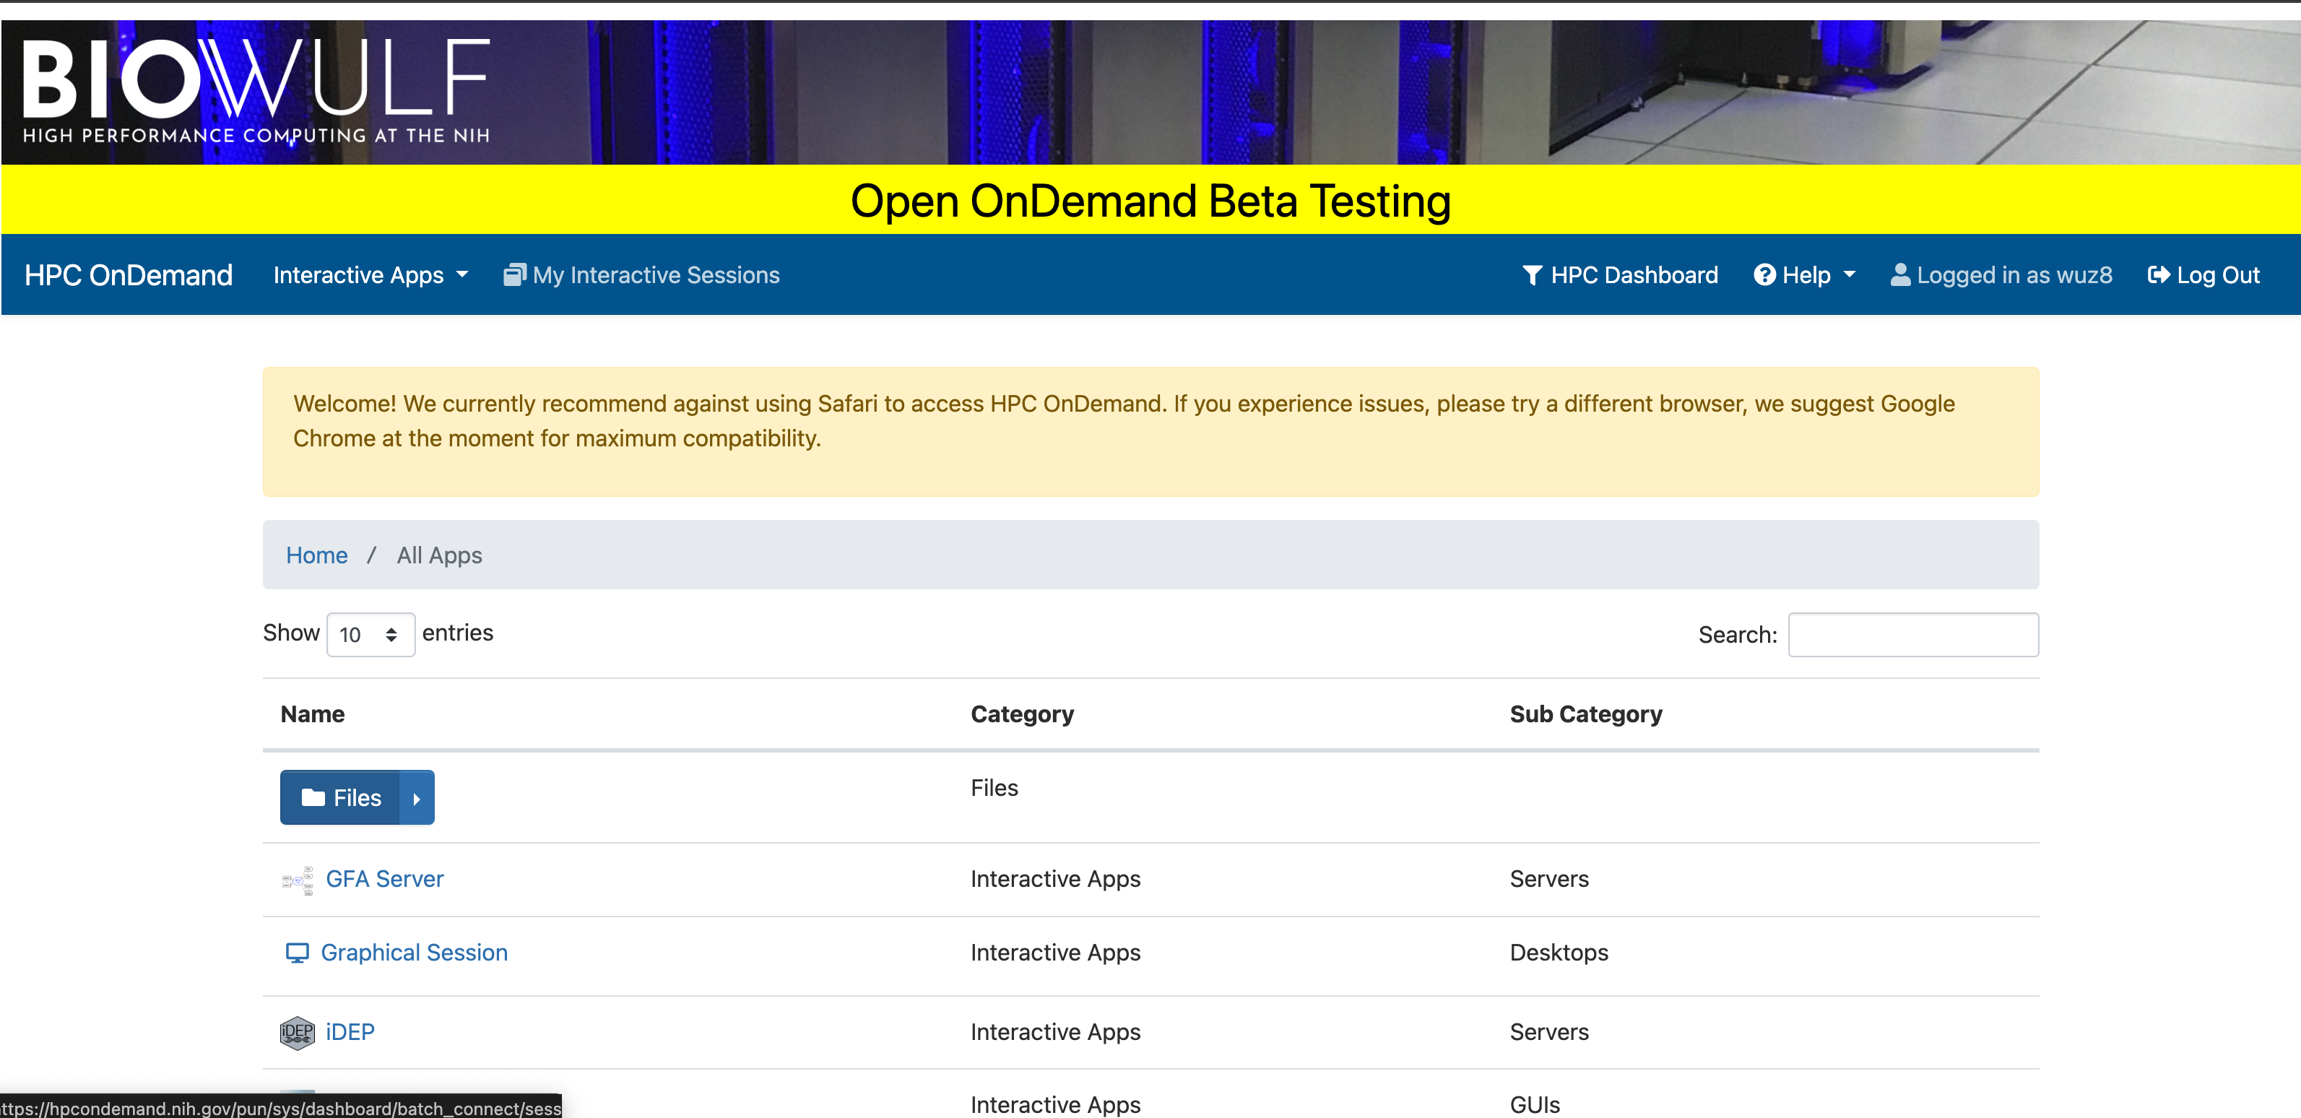Go to HPC OnDemand brand link

click(129, 275)
